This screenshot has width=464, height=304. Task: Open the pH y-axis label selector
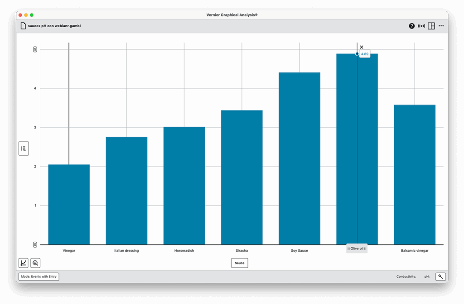coord(24,148)
